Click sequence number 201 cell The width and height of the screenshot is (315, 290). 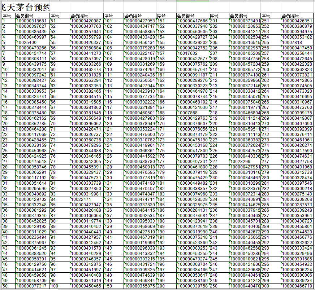[x=219, y=21]
